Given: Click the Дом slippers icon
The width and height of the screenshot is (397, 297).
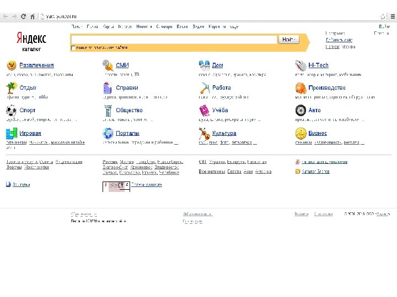Looking at the screenshot, I should pyautogui.click(x=205, y=65).
